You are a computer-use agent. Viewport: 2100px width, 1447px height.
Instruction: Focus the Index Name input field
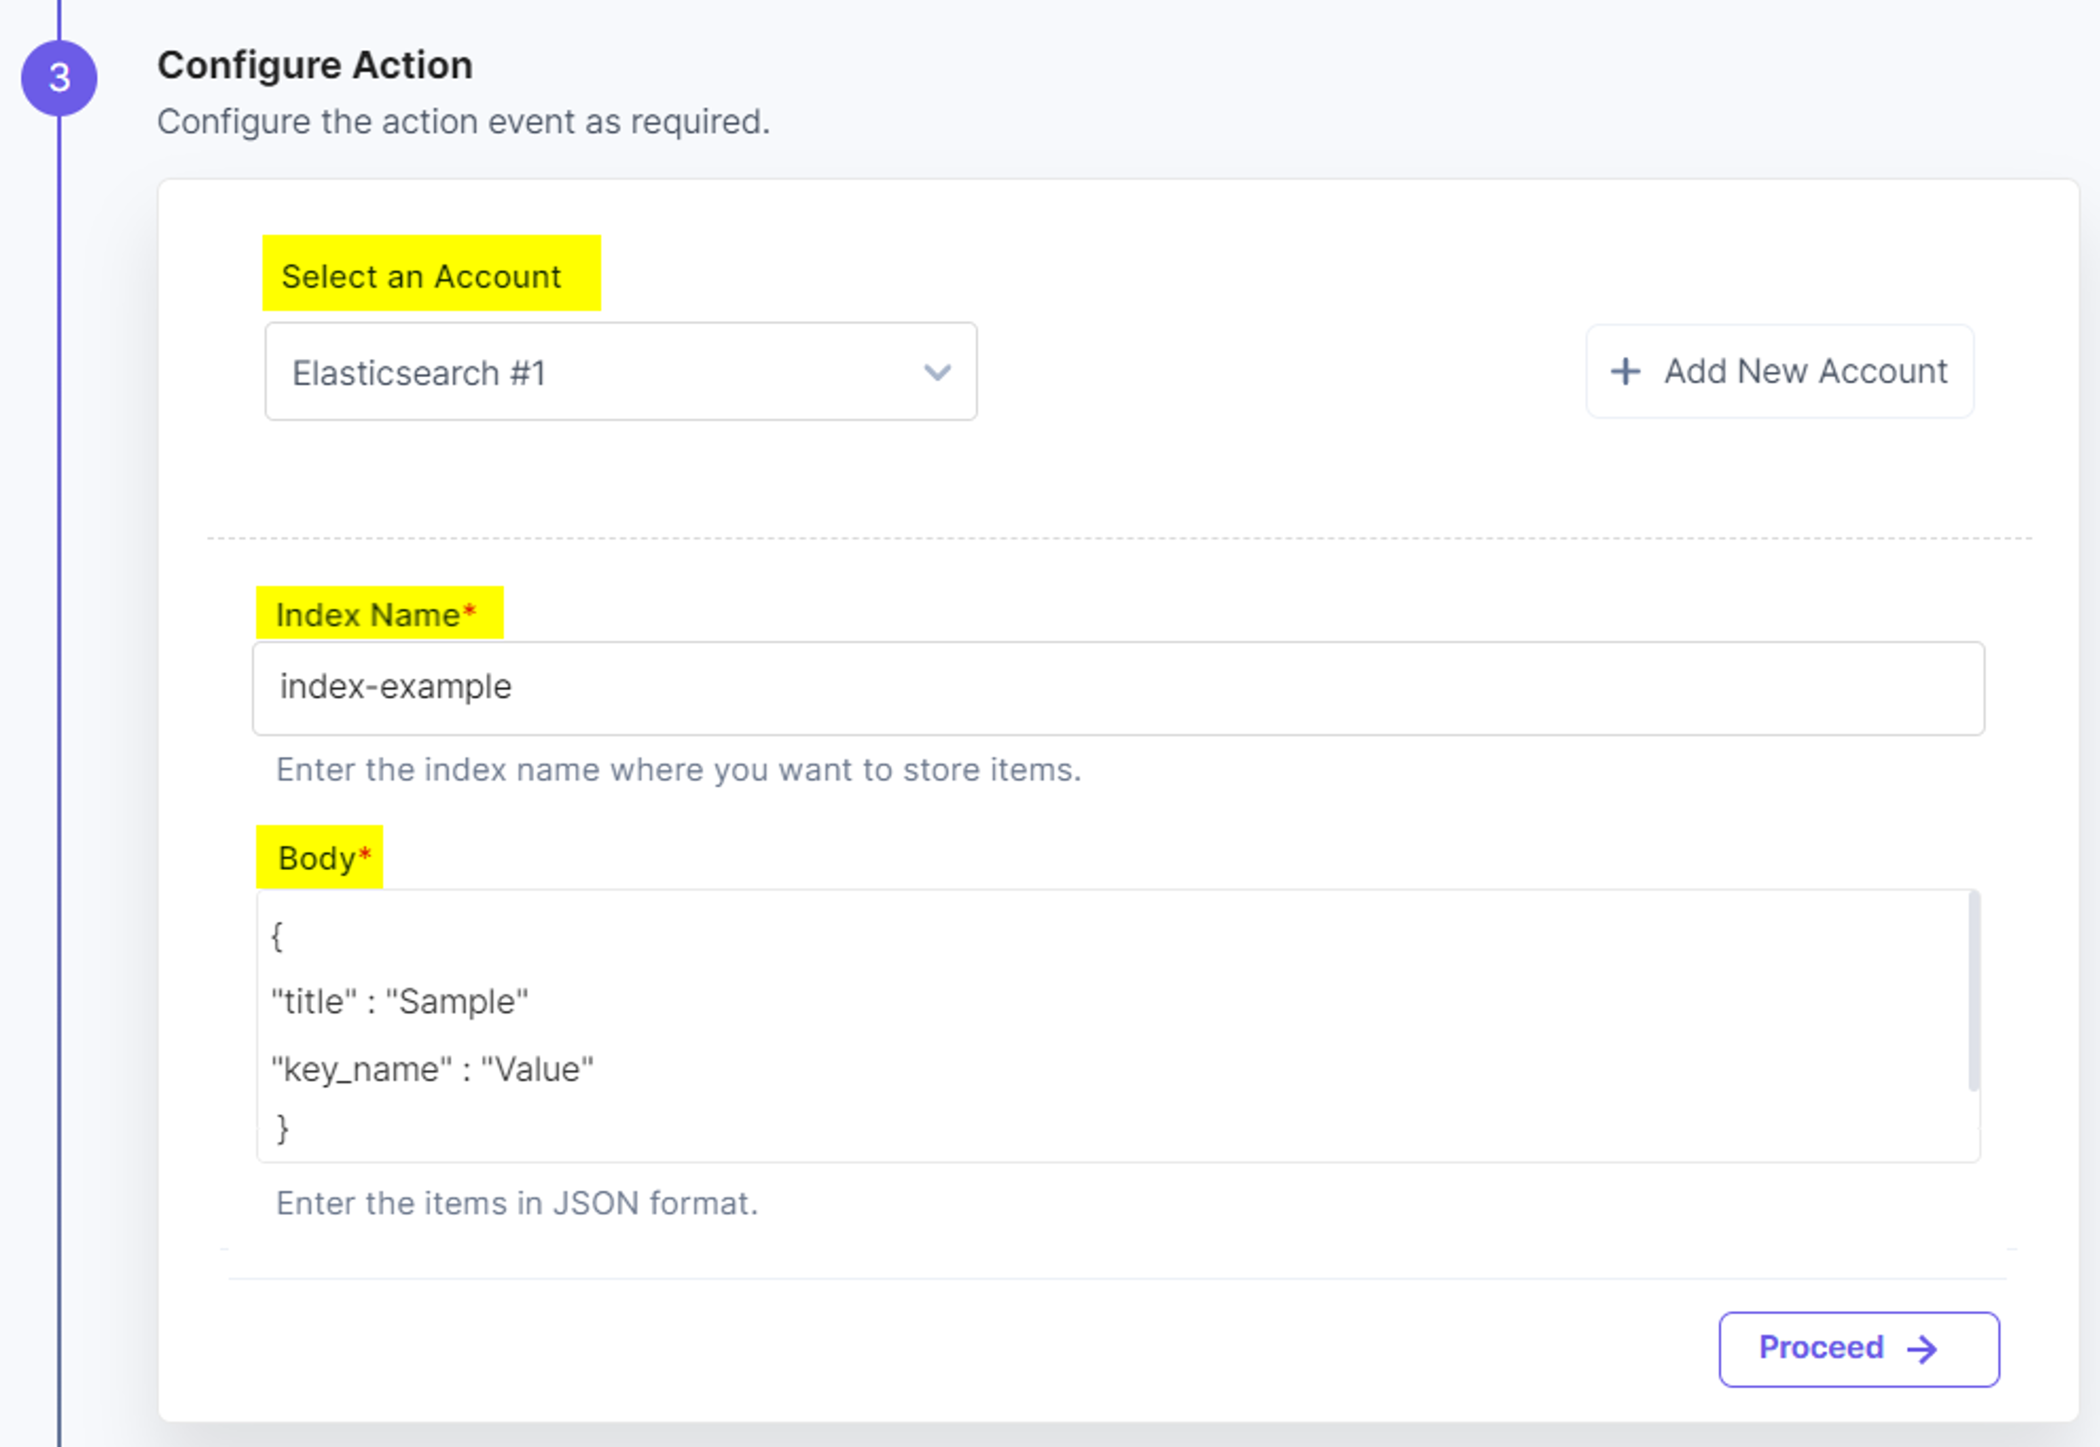tap(1118, 688)
